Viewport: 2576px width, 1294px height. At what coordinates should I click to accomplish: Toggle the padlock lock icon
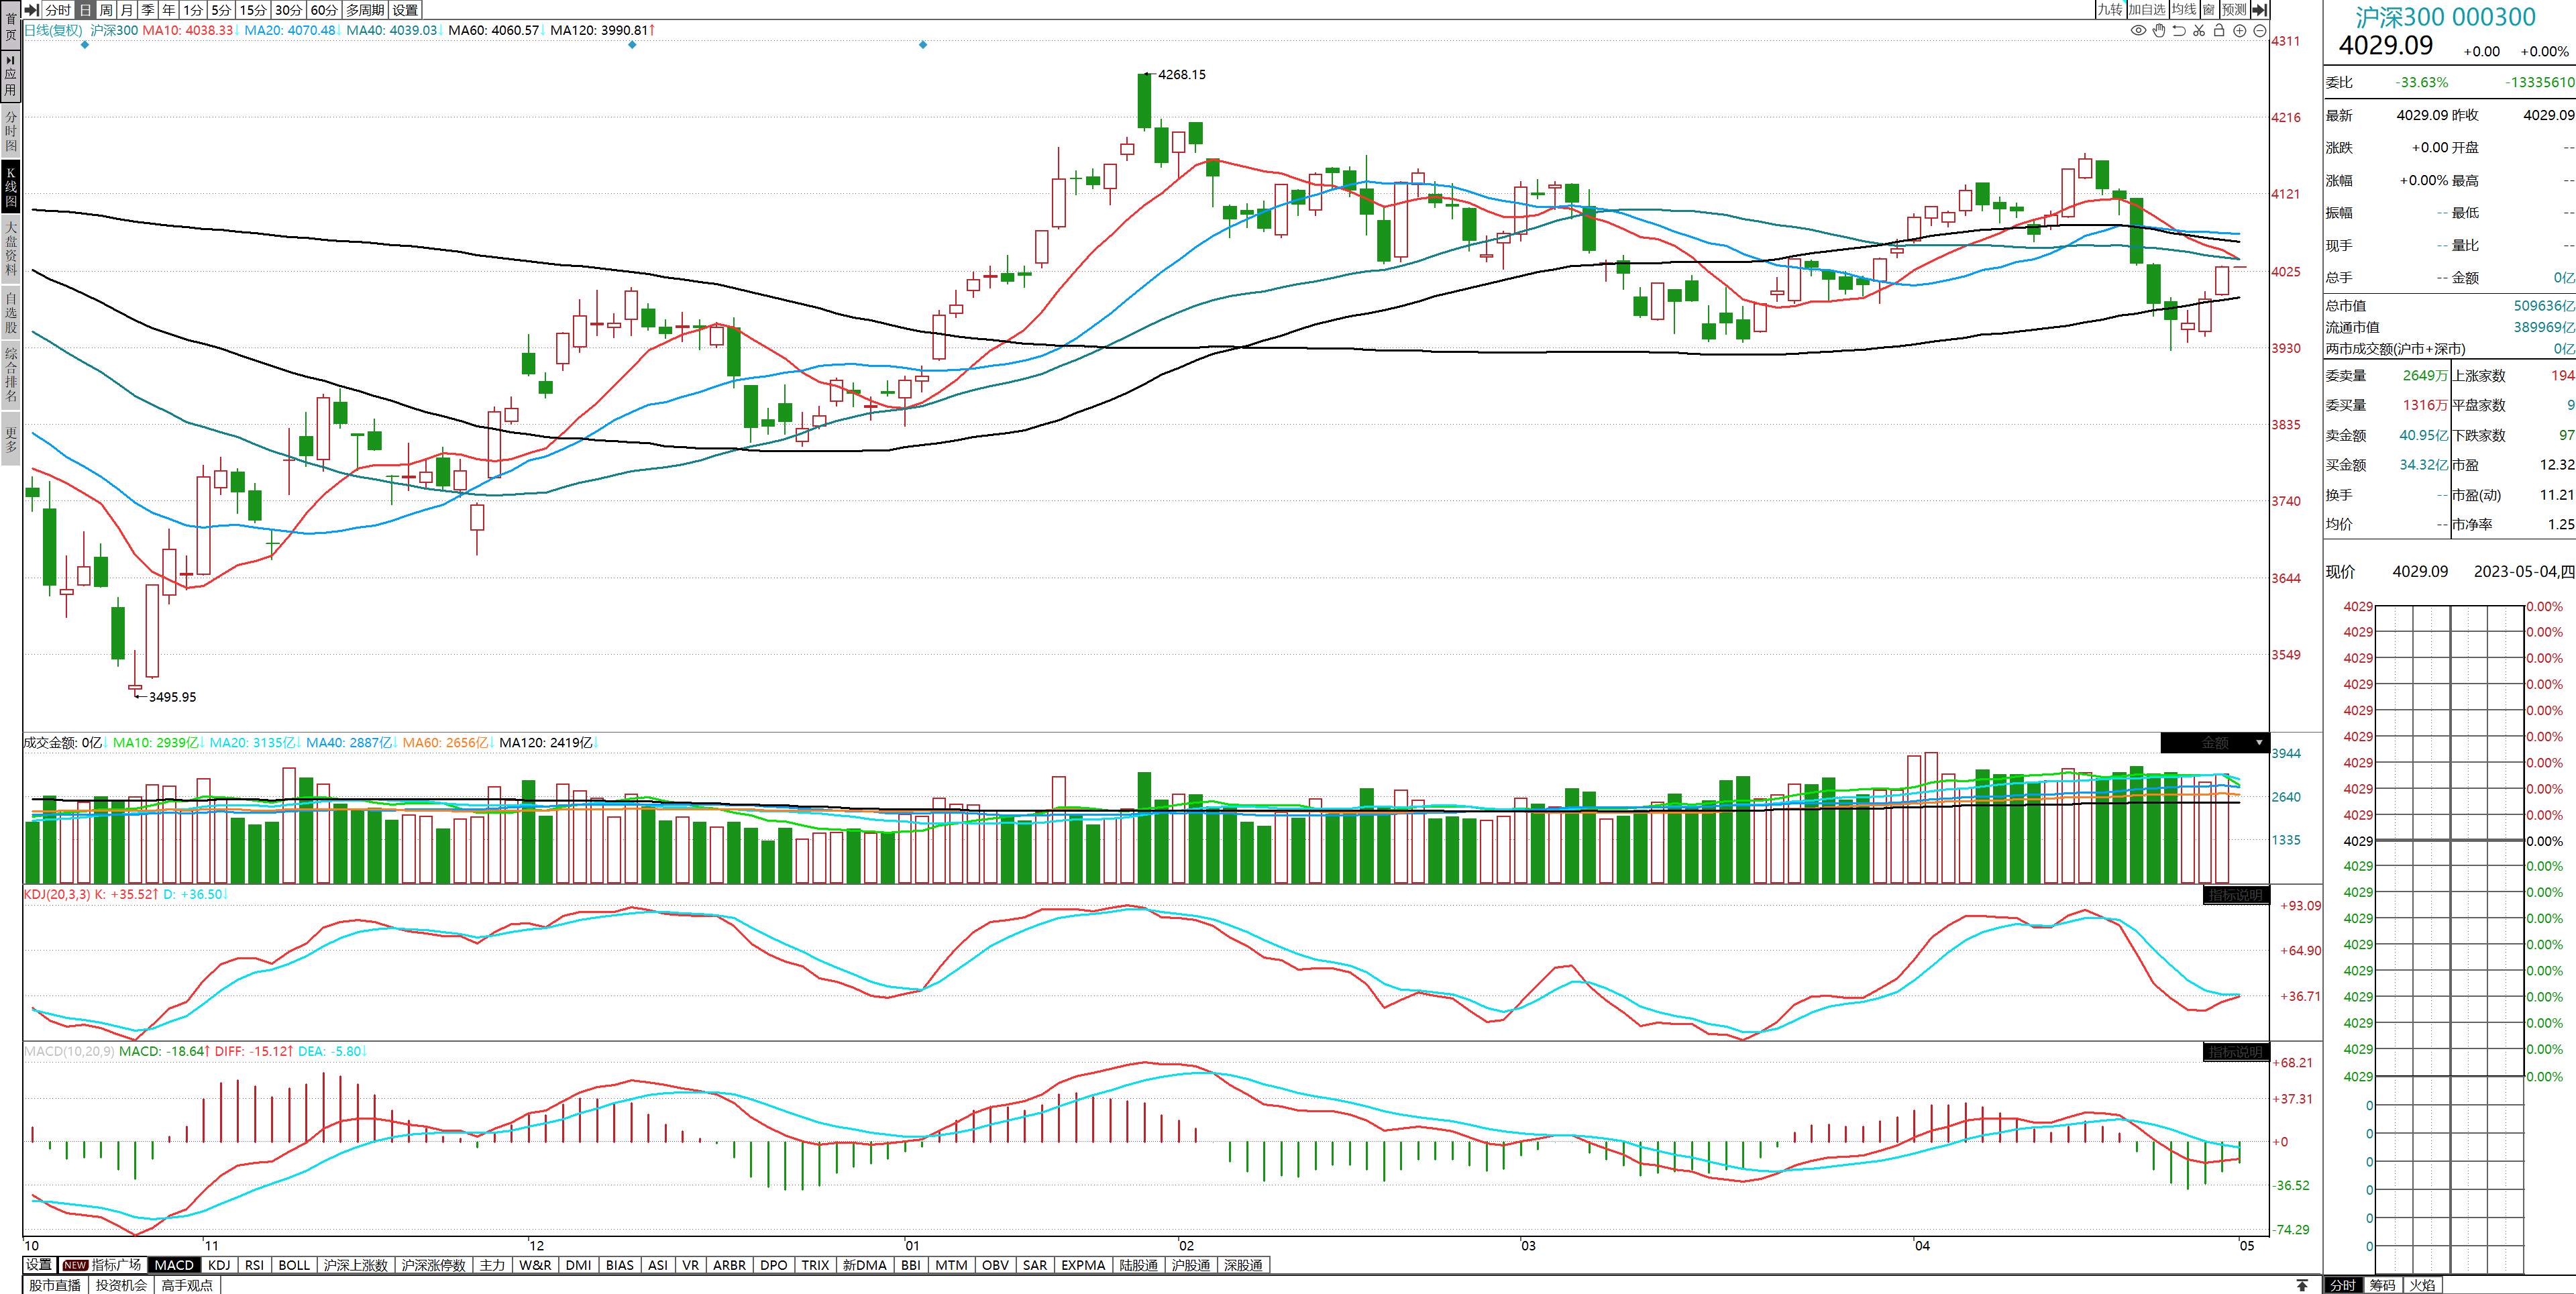pos(2219,30)
